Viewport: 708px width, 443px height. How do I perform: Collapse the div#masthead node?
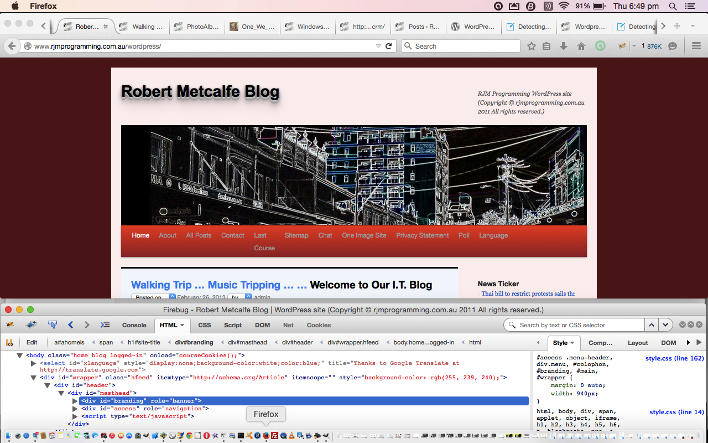coord(61,393)
